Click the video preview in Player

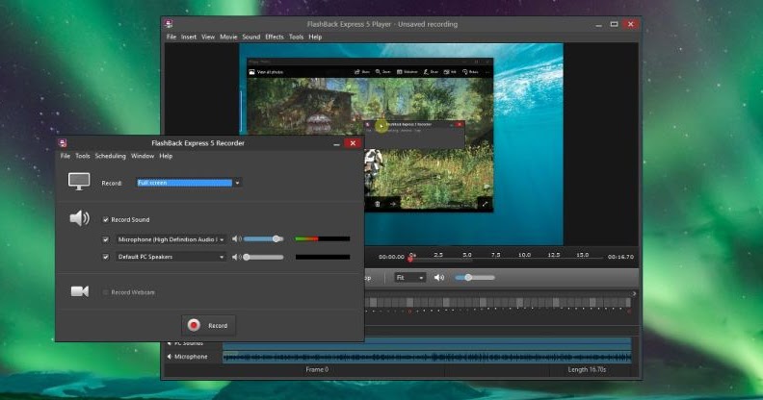click(x=401, y=144)
